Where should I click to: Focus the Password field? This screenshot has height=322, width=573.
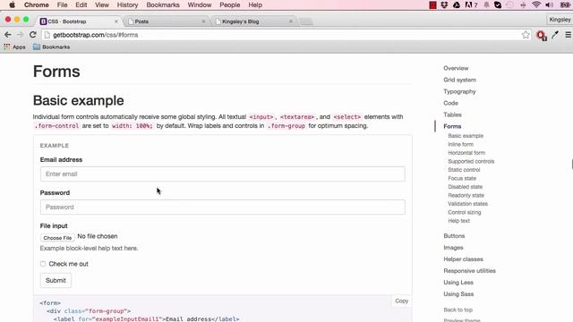point(223,207)
